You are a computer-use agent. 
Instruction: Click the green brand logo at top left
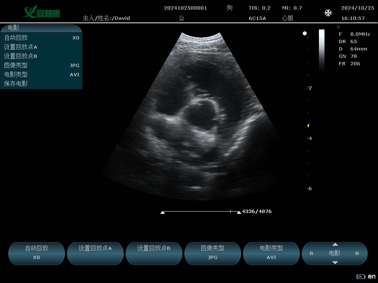tap(41, 12)
